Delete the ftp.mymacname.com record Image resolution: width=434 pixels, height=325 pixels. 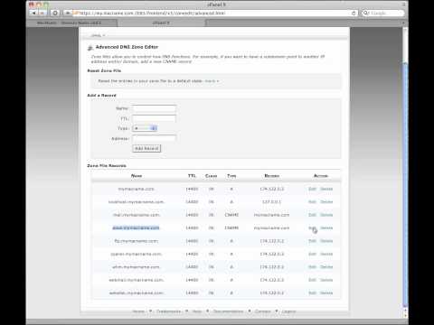click(x=326, y=241)
